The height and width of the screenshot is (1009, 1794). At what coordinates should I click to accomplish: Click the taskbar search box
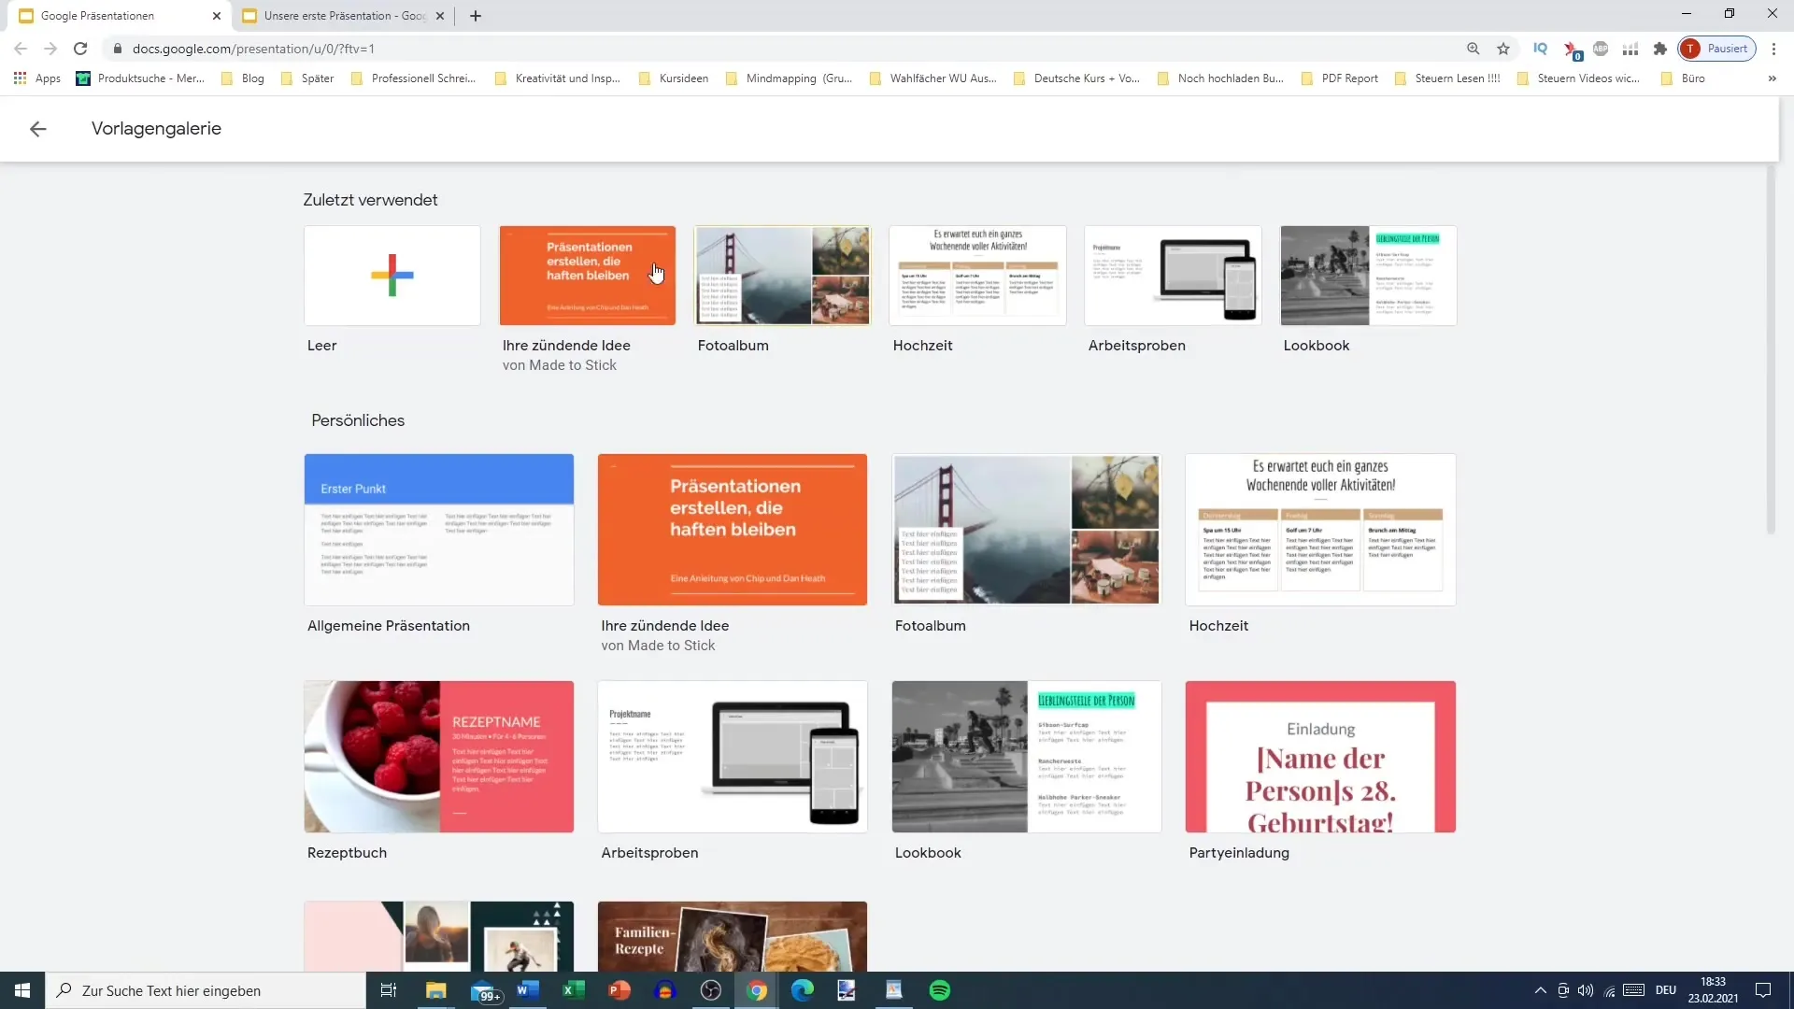206,990
